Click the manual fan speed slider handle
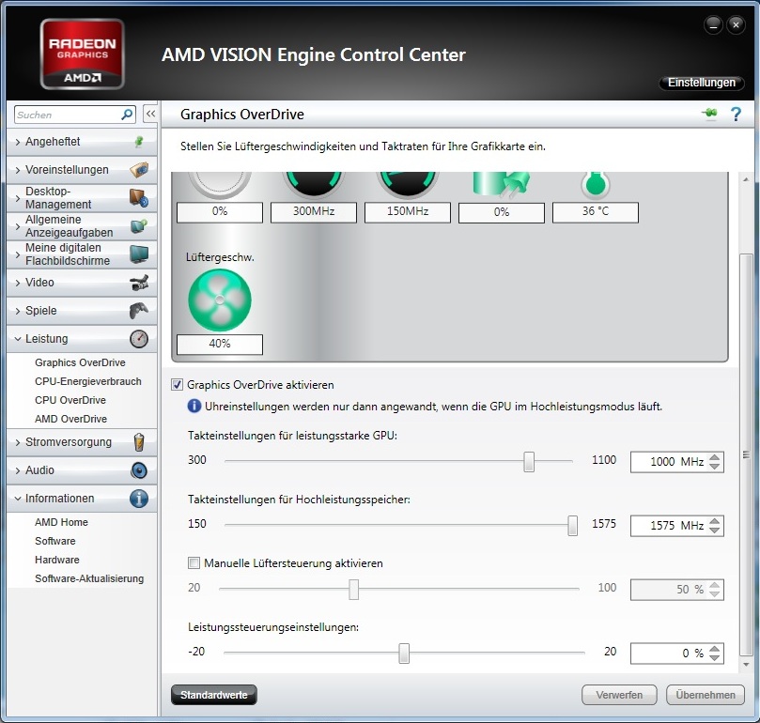The image size is (760, 723). coord(354,590)
